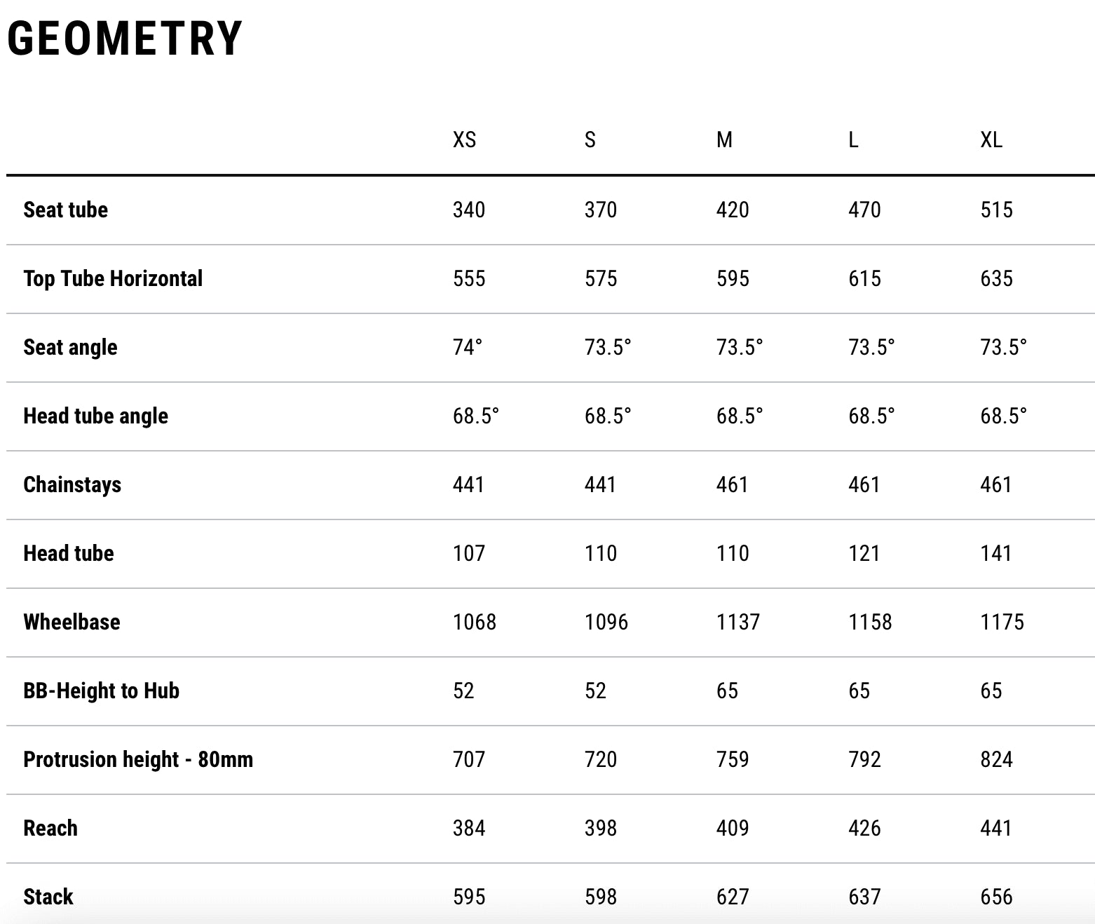This screenshot has height=924, width=1095.
Task: Select the Head tube angle row label
Action: pos(95,416)
